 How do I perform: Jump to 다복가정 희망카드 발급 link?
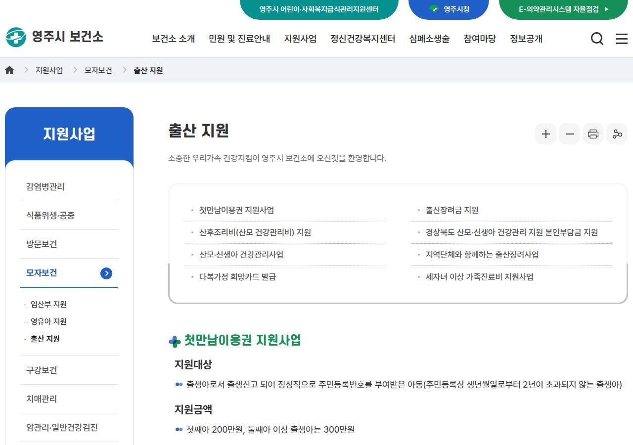click(x=237, y=277)
